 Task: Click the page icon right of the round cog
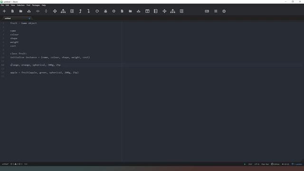pos(122,11)
